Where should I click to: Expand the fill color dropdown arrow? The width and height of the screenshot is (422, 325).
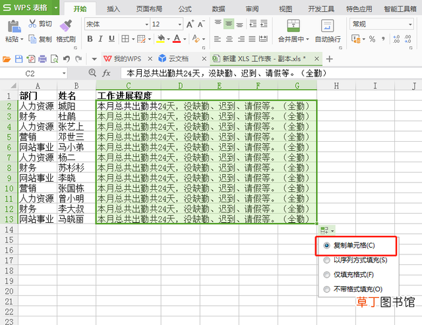coord(169,40)
